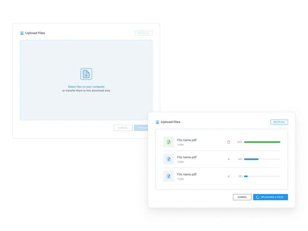Click 'Upload files' title in back dialog
308x231 pixels.
coord(35,33)
